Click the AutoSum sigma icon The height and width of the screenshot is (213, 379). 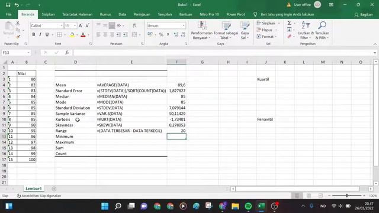(290, 23)
